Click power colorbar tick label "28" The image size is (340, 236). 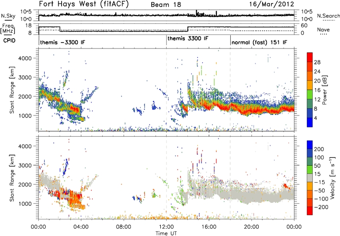317,62
